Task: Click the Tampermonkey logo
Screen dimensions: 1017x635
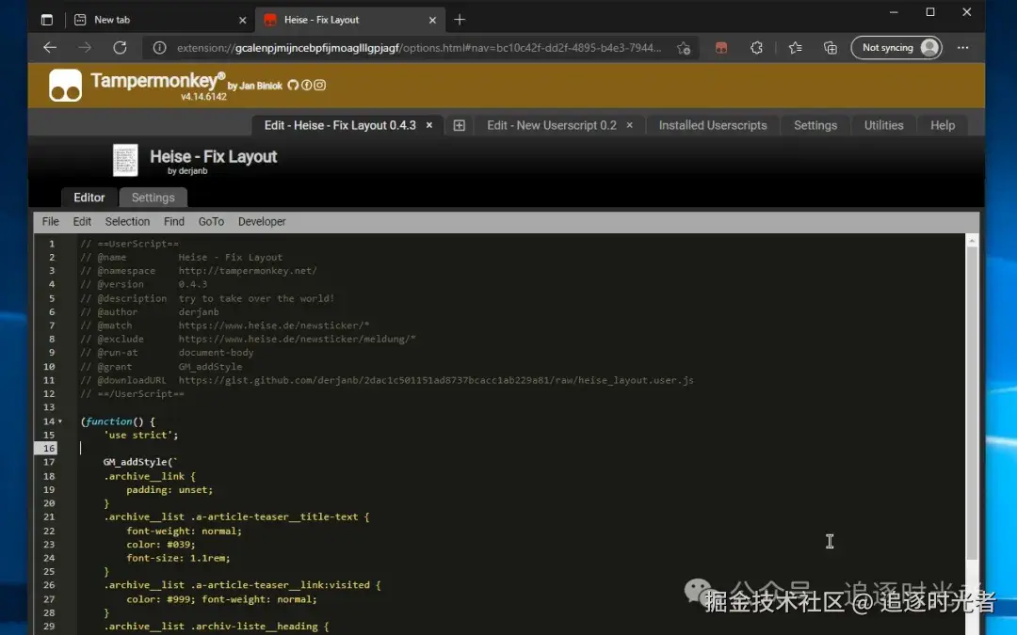Action: (x=66, y=86)
